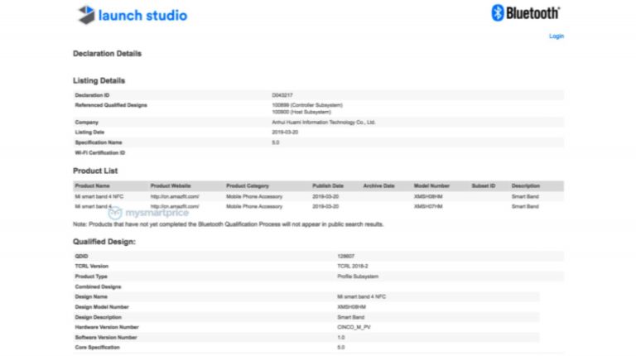The height and width of the screenshot is (356, 636).
Task: Click the Description column header
Action: tap(526, 186)
